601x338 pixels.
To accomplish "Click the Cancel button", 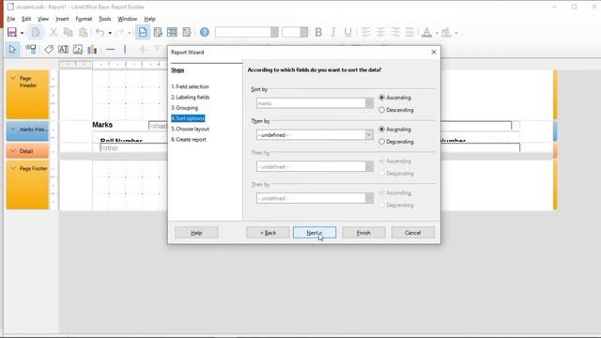I will (x=413, y=233).
